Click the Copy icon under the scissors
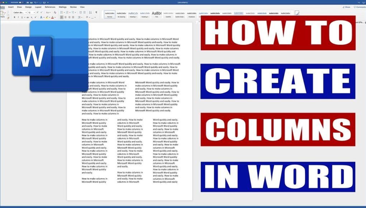The image size is (366, 208). pos(8,15)
